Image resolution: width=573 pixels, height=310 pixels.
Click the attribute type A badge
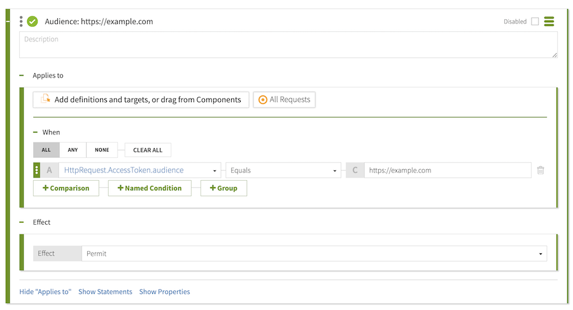point(50,171)
